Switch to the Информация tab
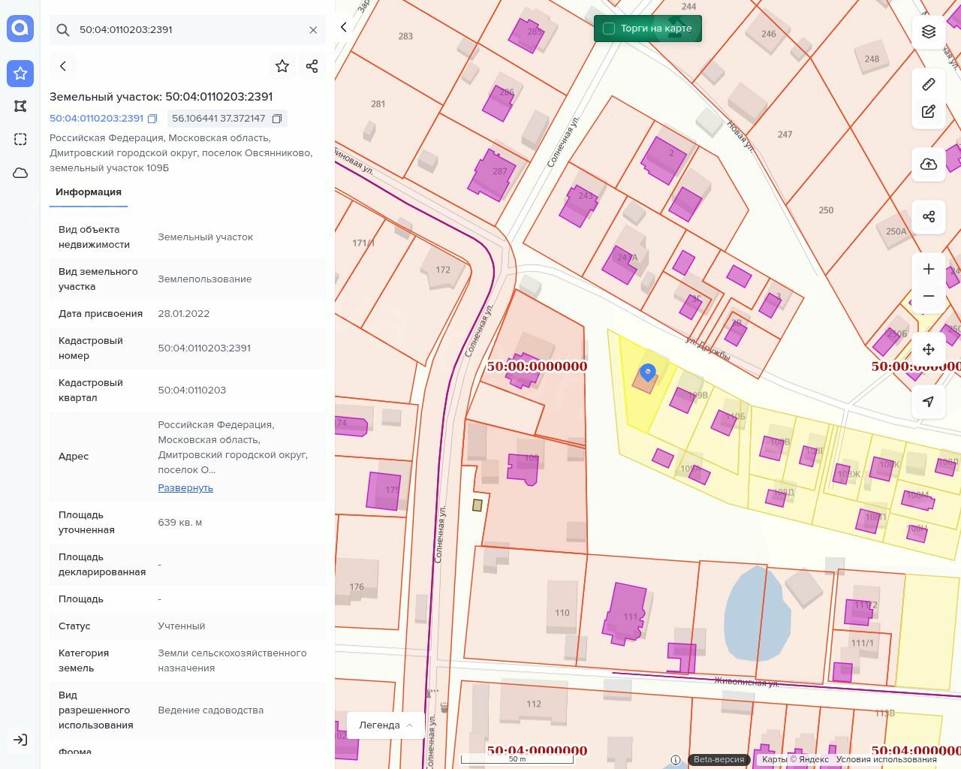This screenshot has height=769, width=961. tap(89, 192)
